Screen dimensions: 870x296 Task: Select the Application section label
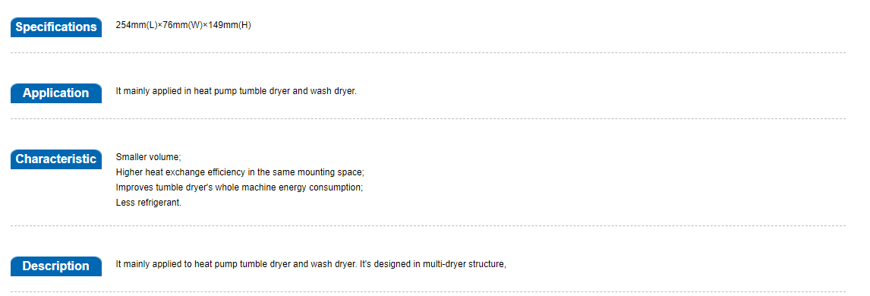[56, 93]
